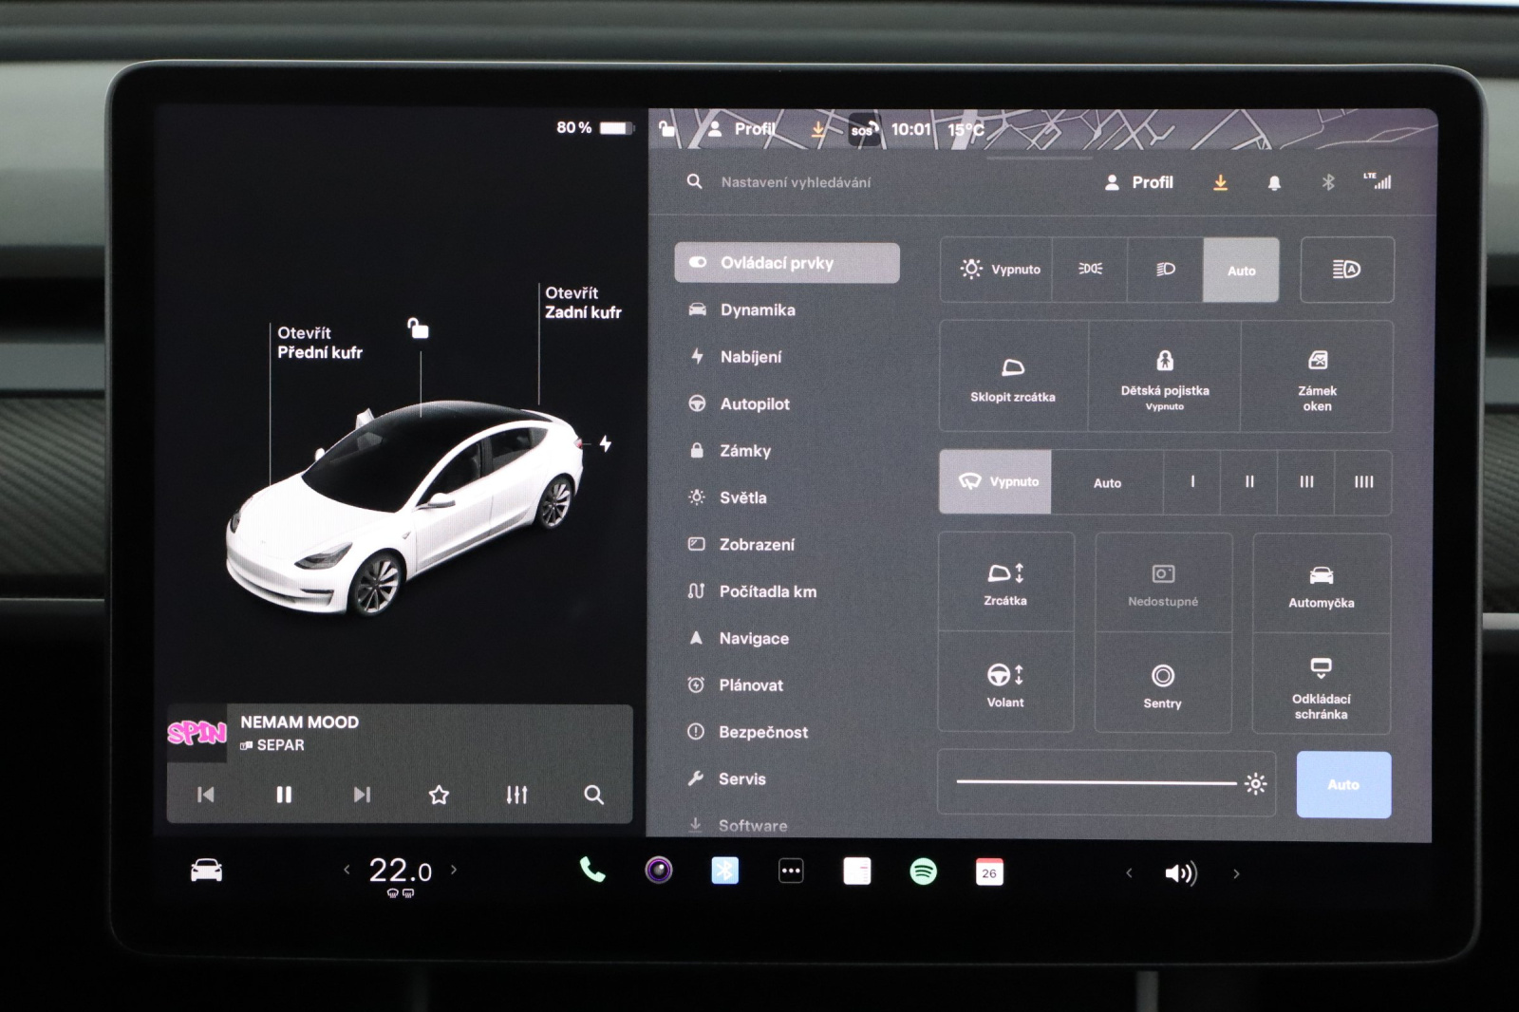Set wipers to Auto

(1107, 482)
